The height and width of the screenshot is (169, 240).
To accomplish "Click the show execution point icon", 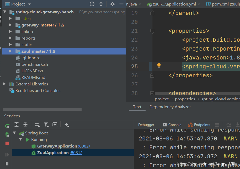I will tap(229, 125).
